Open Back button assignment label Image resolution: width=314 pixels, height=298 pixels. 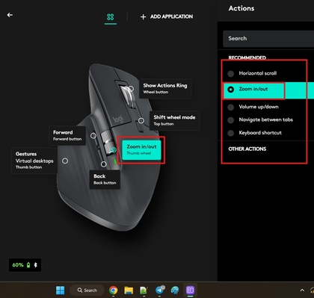(x=105, y=179)
